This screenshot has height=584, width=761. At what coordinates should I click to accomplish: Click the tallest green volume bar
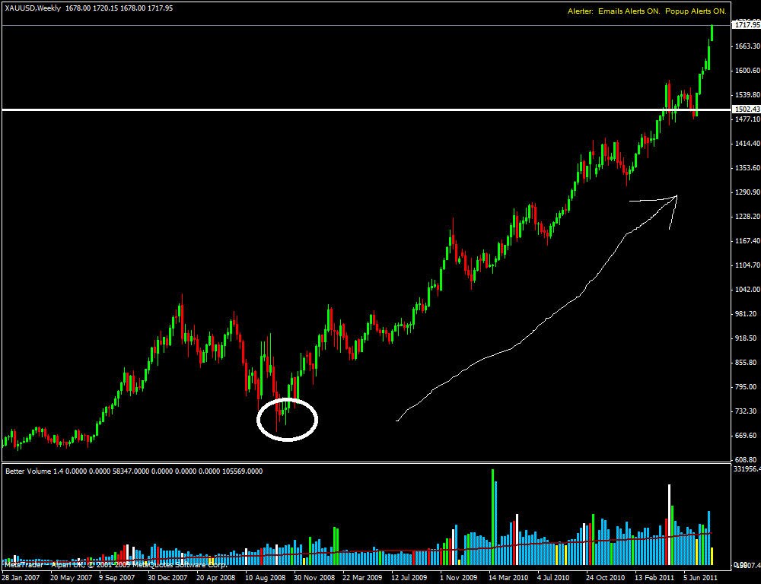[x=492, y=517]
